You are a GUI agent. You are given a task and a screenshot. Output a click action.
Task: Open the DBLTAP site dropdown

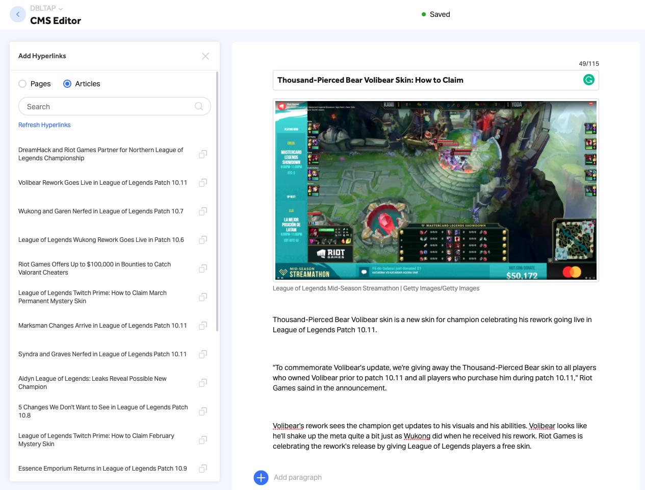[46, 8]
